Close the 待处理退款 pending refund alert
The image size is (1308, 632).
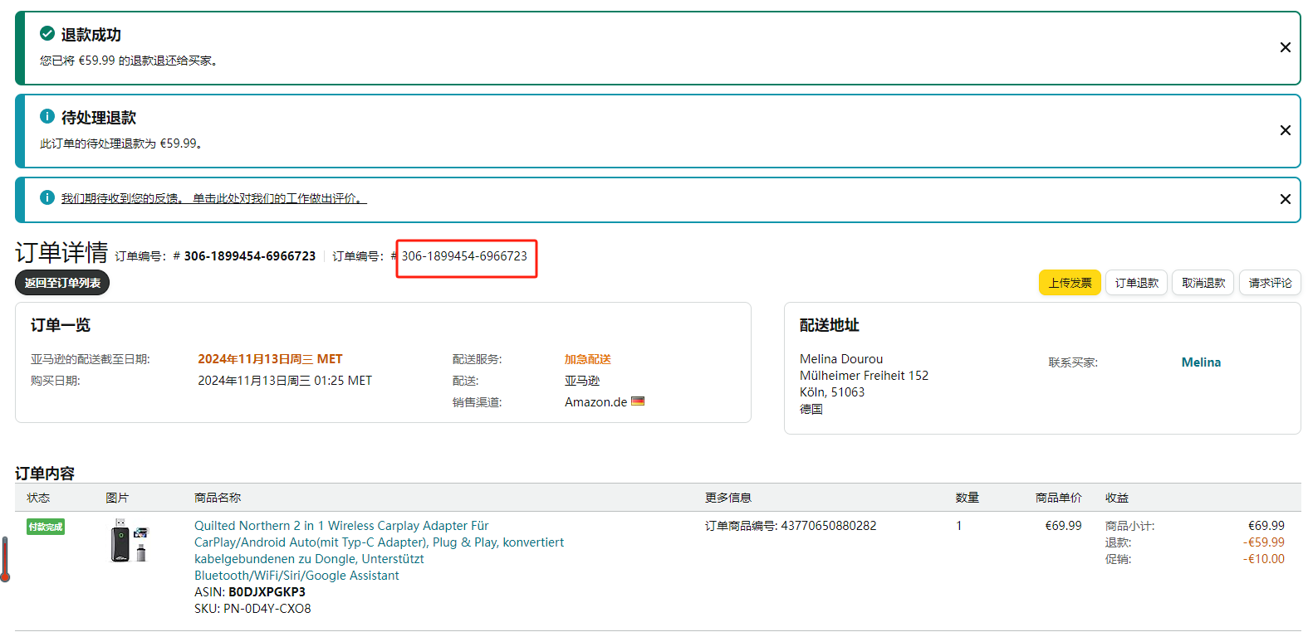click(x=1285, y=130)
